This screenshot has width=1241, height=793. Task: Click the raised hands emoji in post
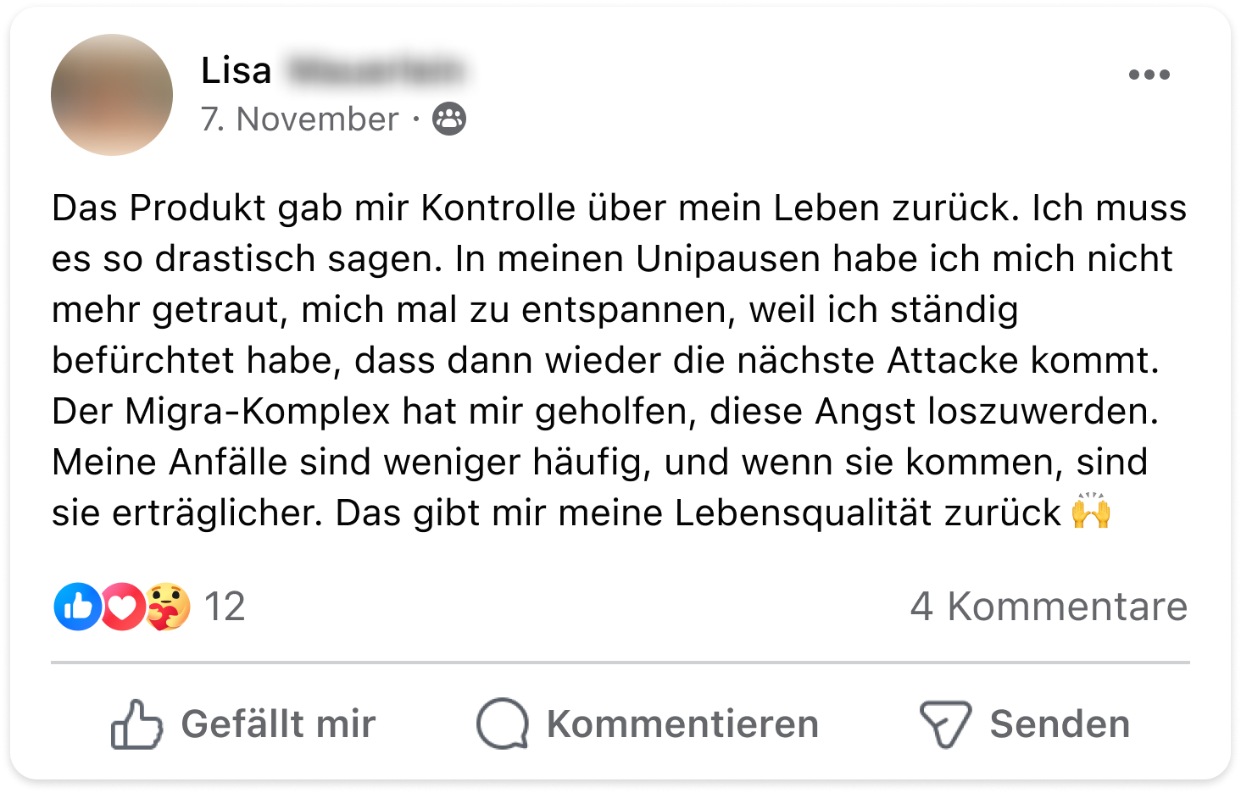coord(1091,512)
